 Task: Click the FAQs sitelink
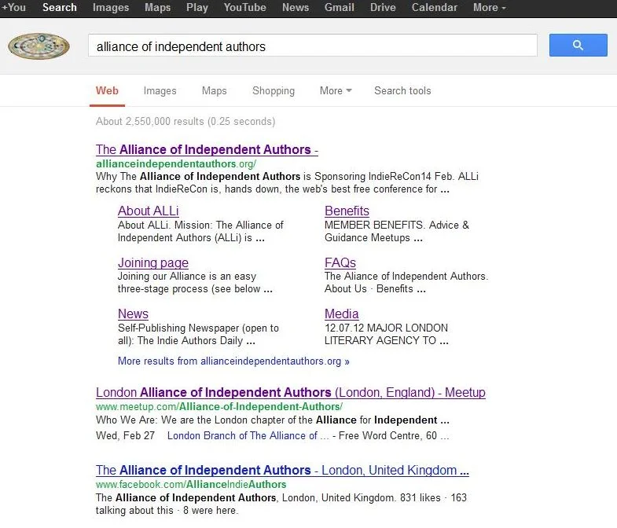pyautogui.click(x=340, y=263)
